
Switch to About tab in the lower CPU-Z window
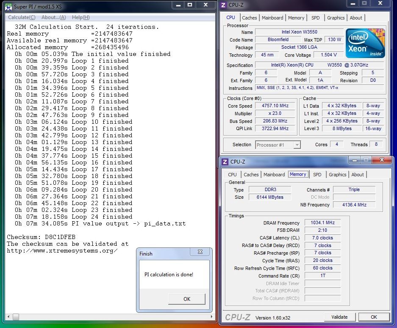click(x=358, y=175)
